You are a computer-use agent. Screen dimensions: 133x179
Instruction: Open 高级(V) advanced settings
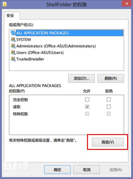click(x=108, y=142)
